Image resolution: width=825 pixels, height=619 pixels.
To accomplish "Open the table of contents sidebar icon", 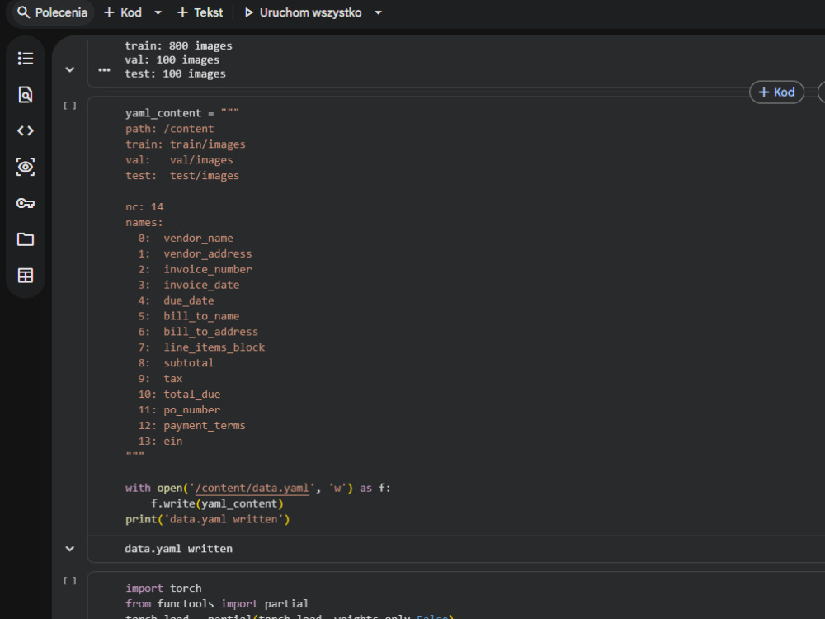I will coord(26,59).
